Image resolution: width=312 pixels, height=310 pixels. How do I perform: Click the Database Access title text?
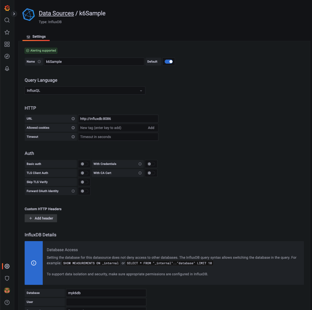[62, 250]
